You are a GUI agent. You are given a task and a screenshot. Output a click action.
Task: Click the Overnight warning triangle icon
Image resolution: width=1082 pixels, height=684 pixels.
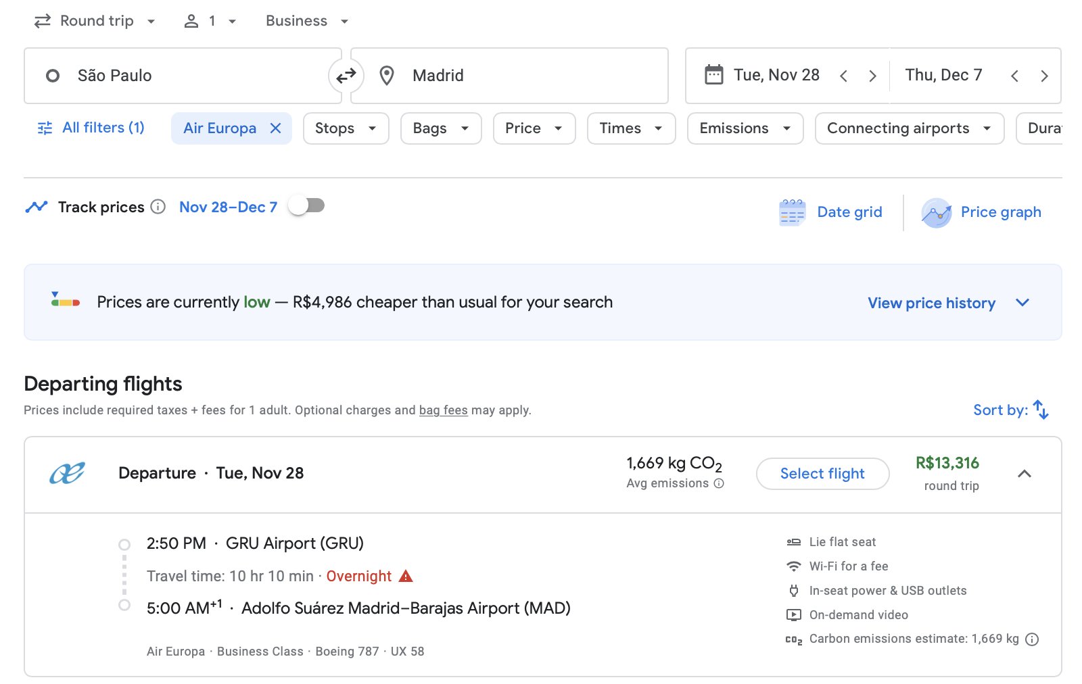pos(406,576)
